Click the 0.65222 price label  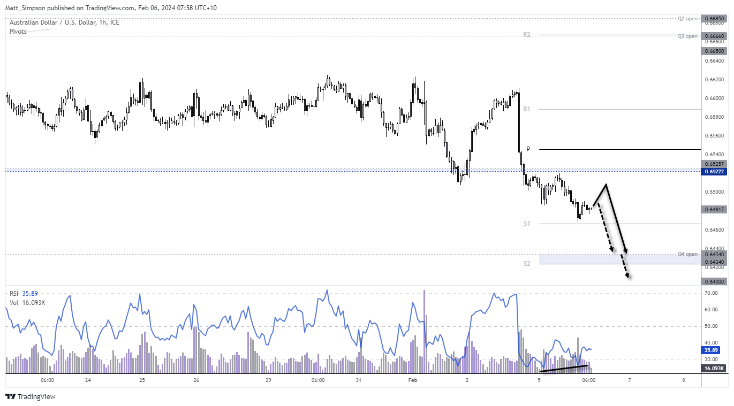click(715, 171)
